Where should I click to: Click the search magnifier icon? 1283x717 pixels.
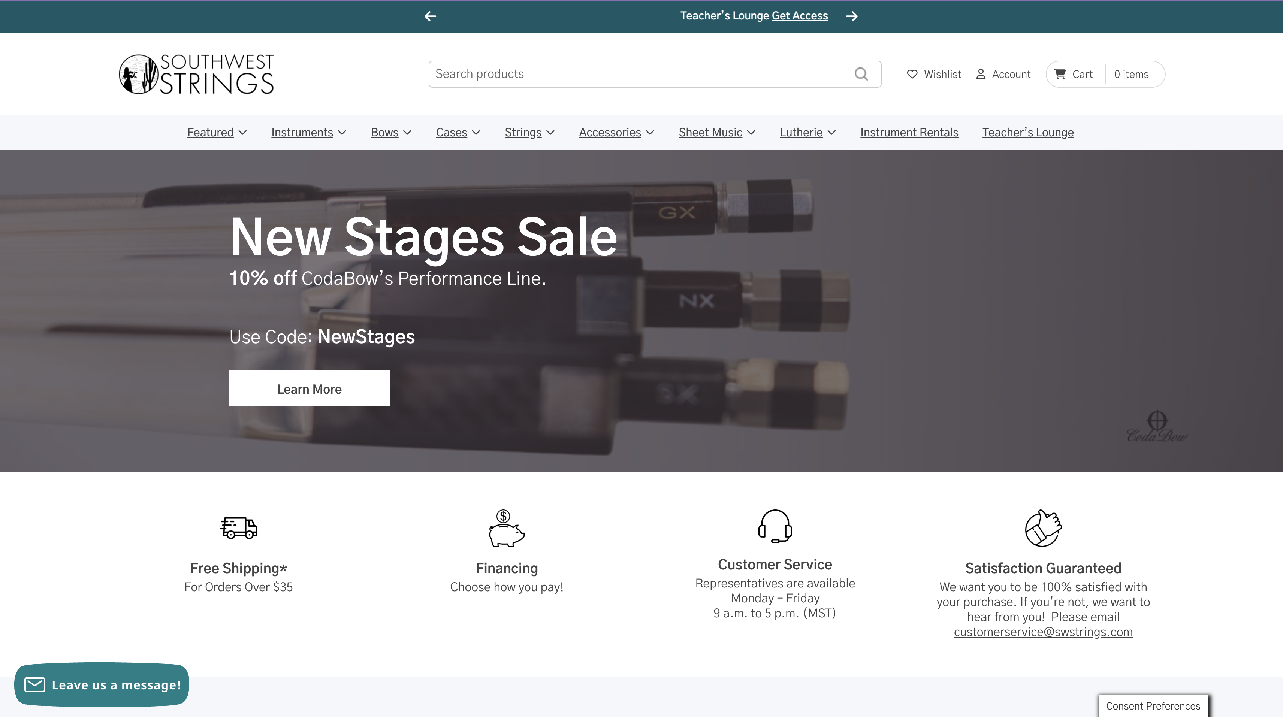point(861,74)
